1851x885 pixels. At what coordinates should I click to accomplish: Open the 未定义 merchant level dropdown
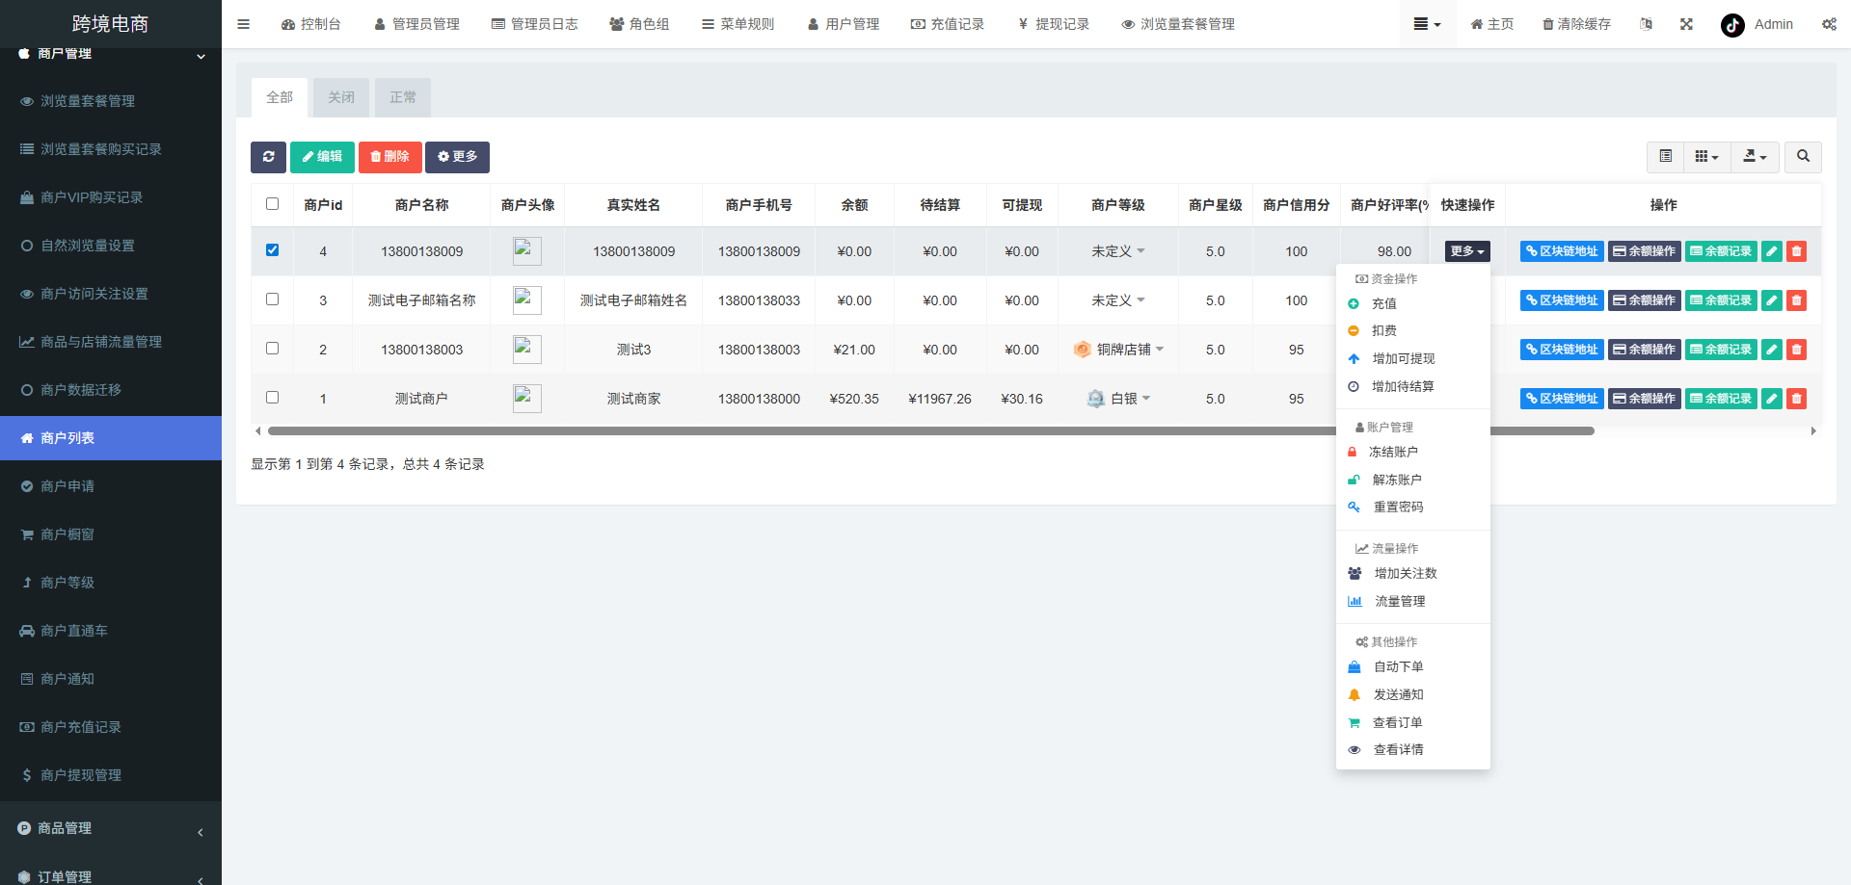(x=1117, y=250)
